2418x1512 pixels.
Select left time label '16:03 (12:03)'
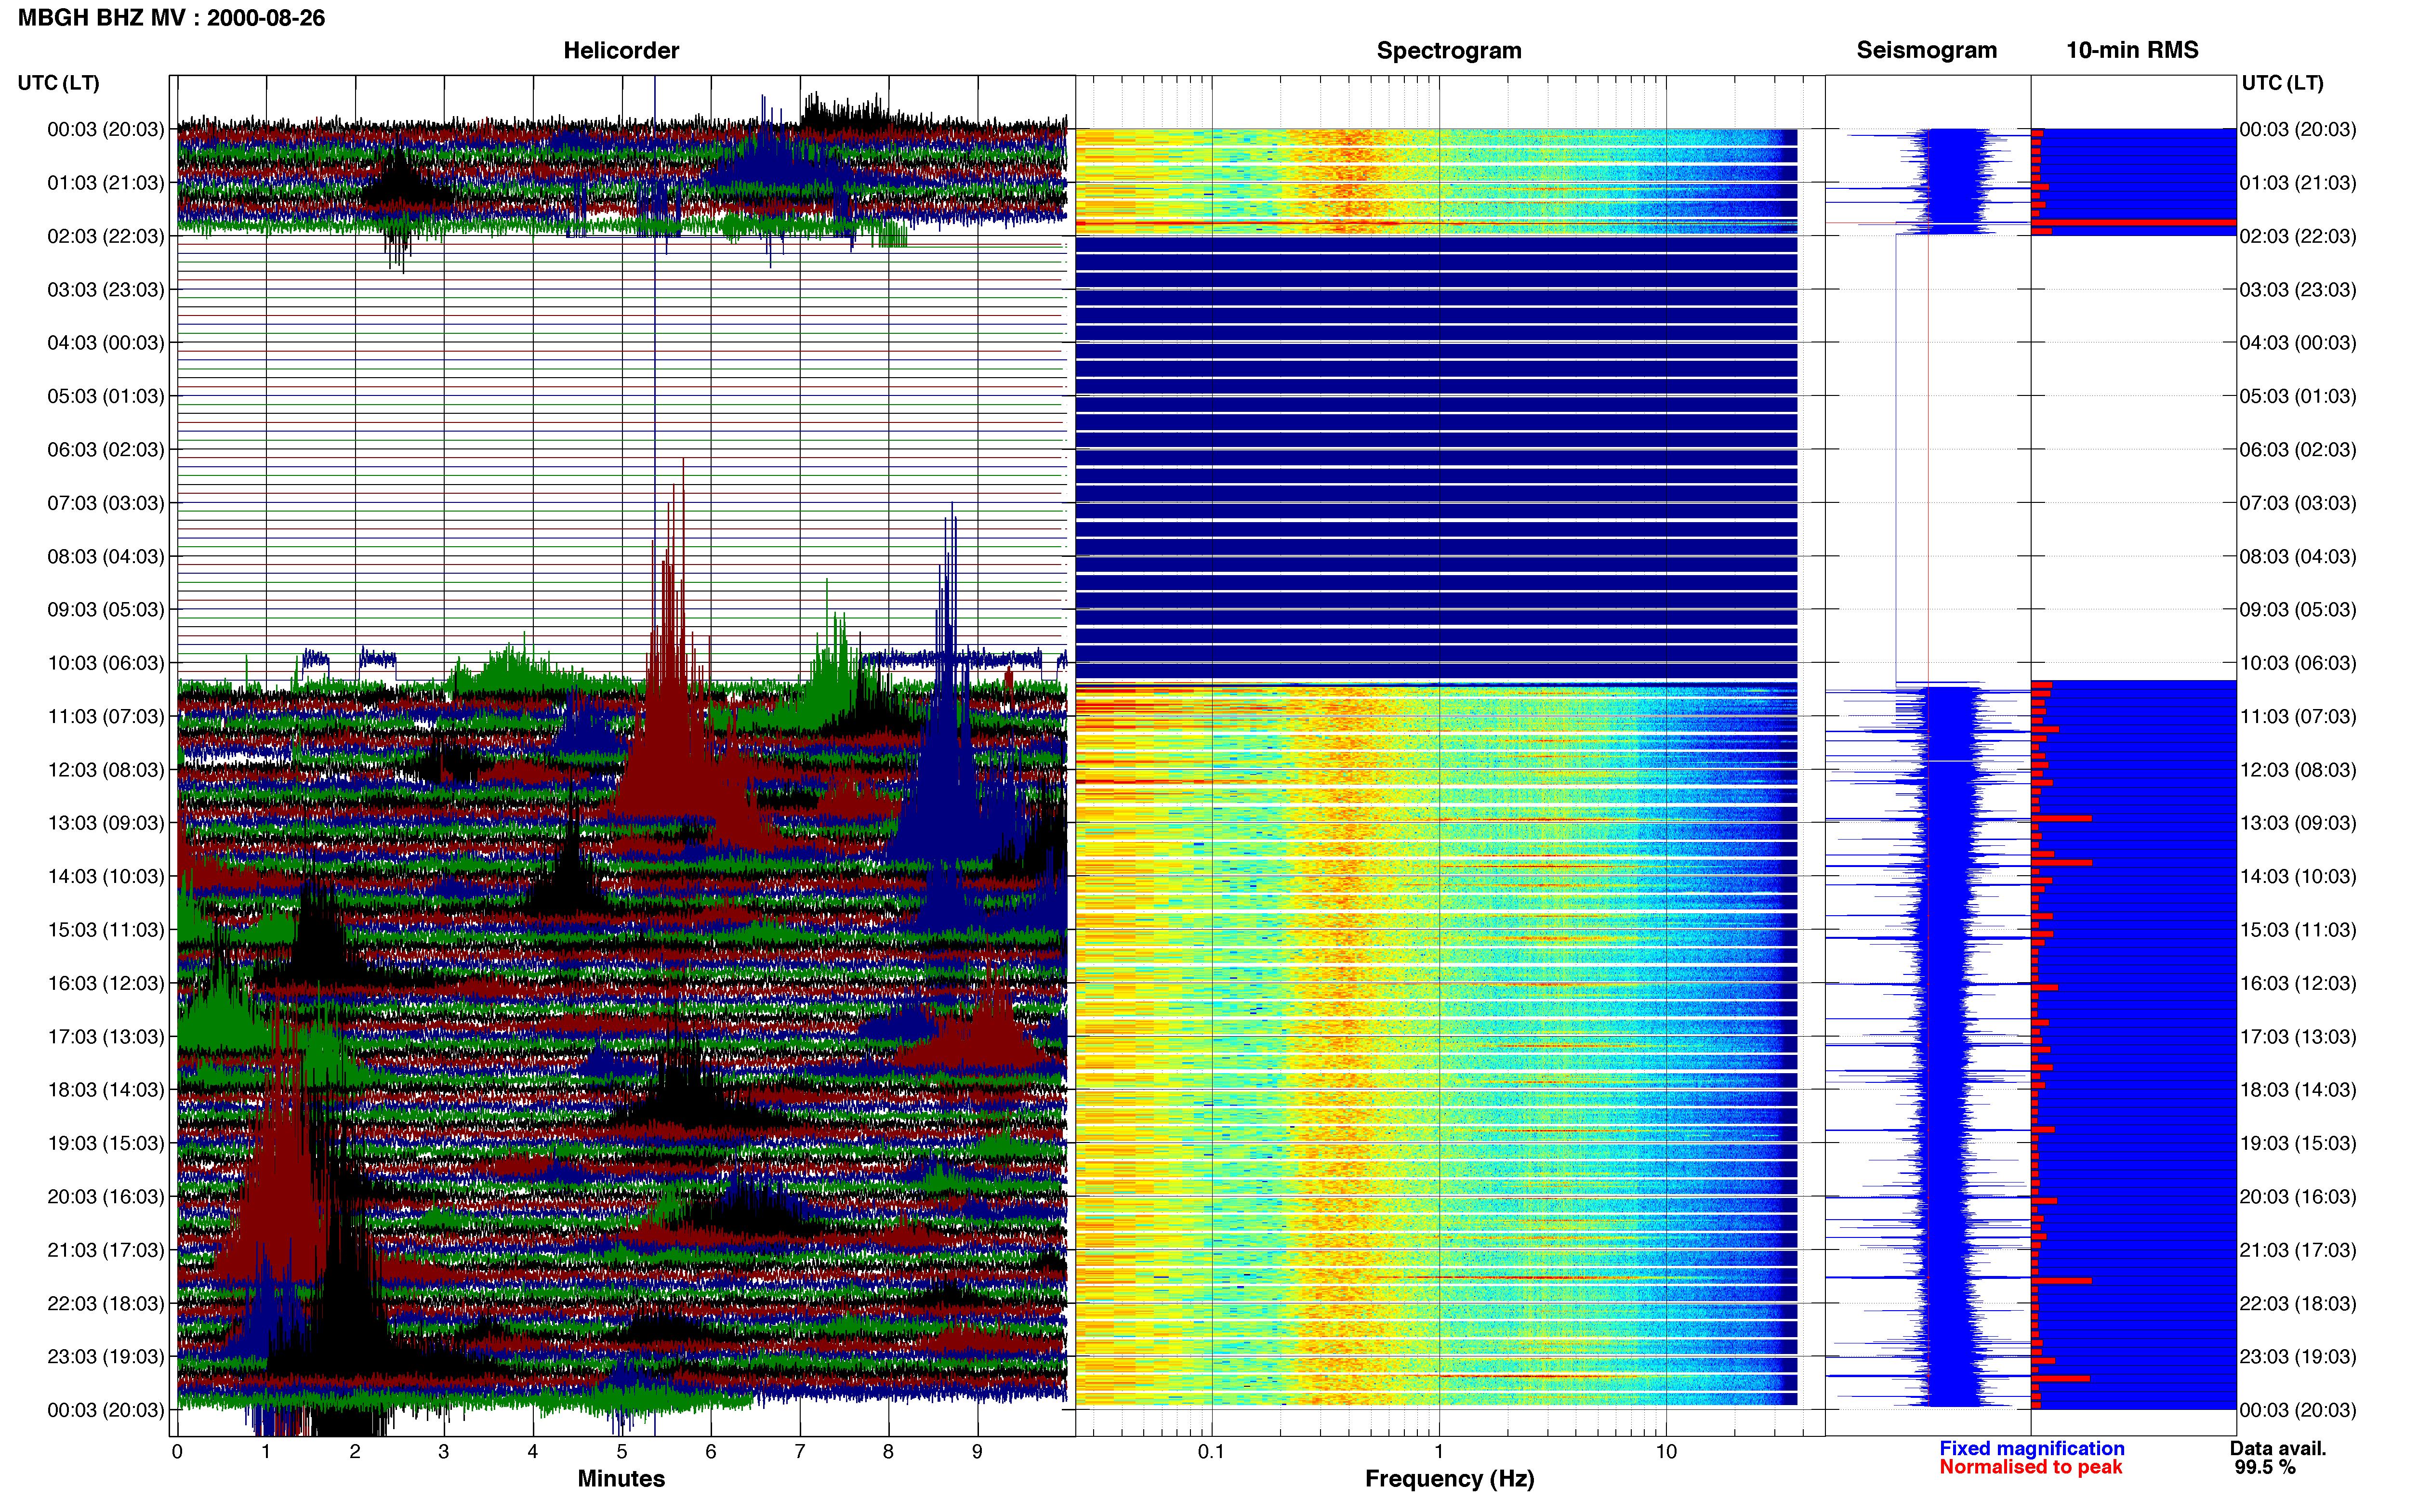(x=105, y=983)
